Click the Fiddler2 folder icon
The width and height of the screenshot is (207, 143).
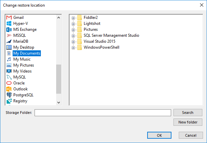point(79,18)
